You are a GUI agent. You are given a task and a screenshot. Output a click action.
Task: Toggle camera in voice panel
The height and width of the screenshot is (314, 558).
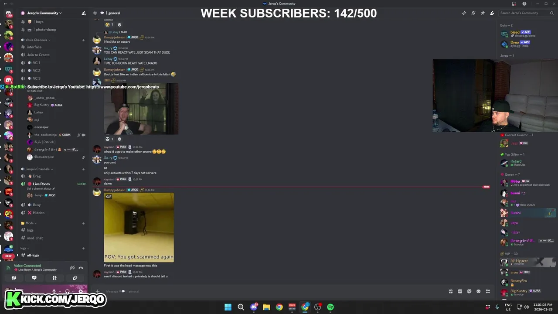(14, 278)
